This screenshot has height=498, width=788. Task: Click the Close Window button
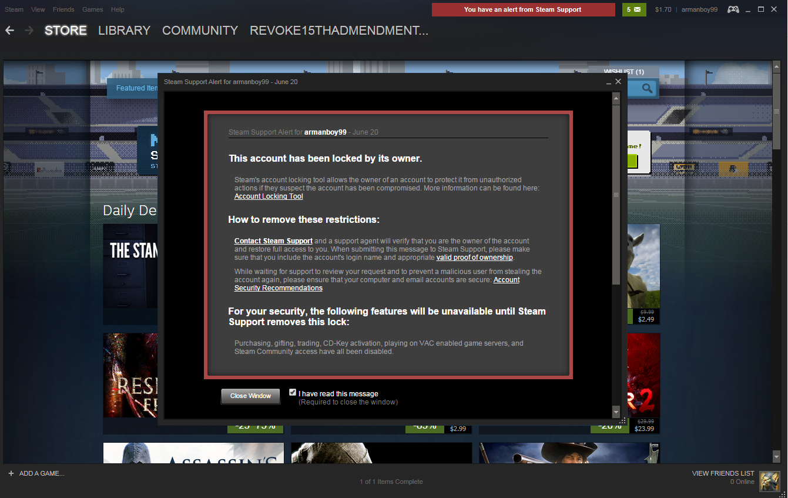coord(251,396)
